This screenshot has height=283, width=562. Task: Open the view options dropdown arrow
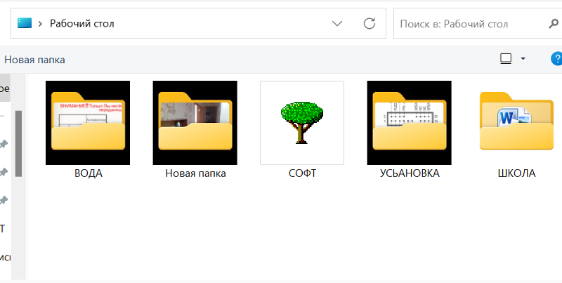click(523, 59)
